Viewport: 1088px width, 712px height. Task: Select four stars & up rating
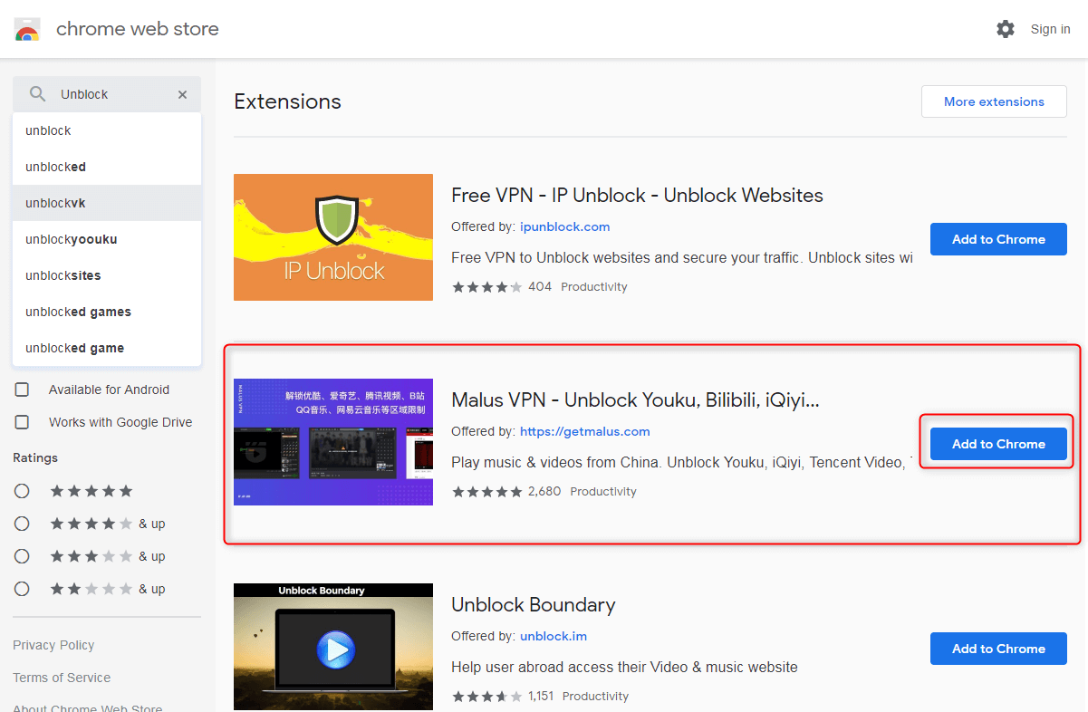22,524
